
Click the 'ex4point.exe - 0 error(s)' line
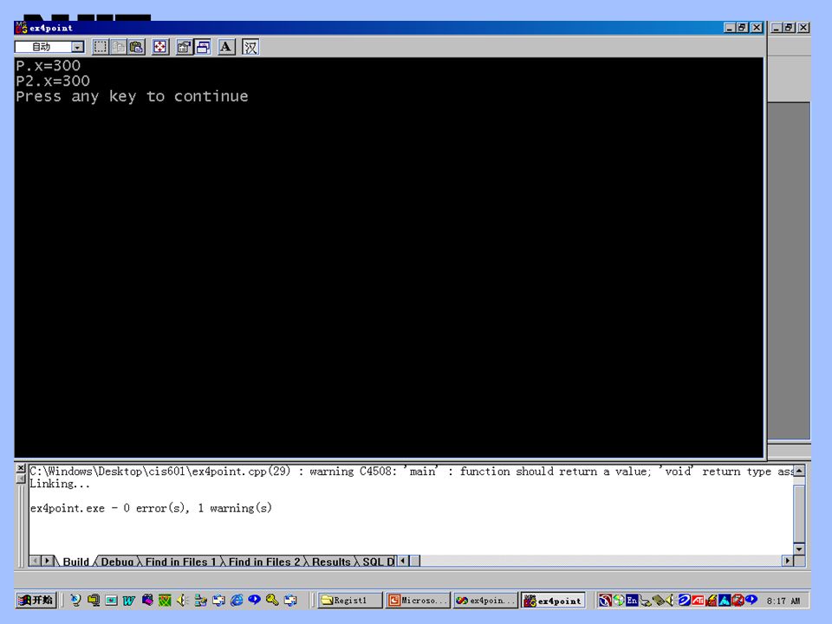pyautogui.click(x=151, y=509)
